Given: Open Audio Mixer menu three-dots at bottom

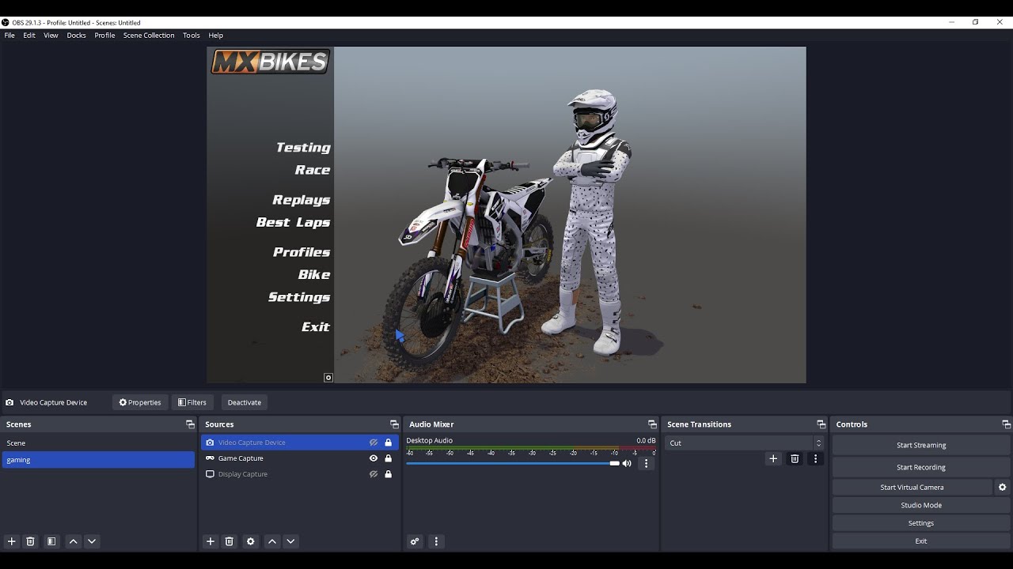Looking at the screenshot, I should tap(436, 541).
